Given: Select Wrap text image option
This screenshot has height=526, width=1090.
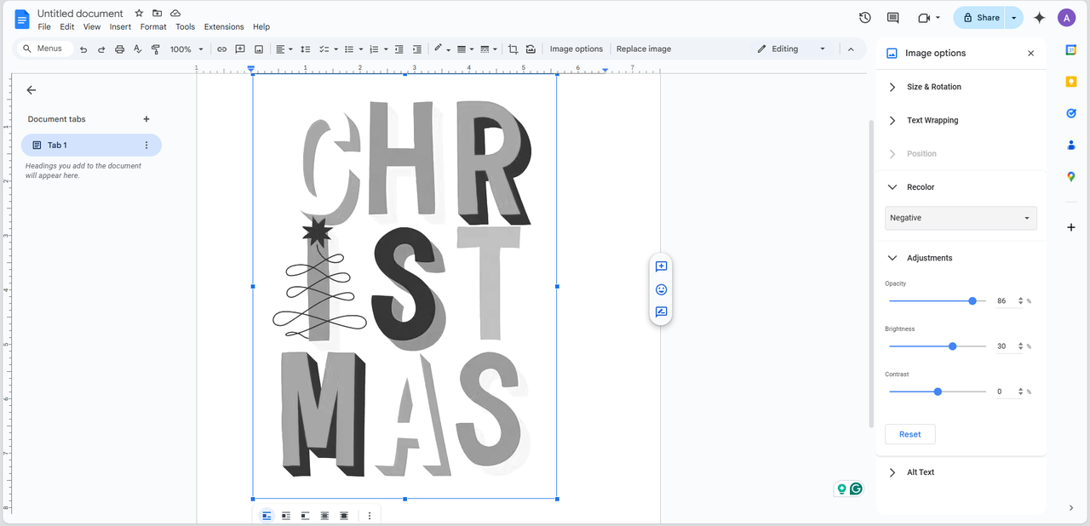Looking at the screenshot, I should [x=286, y=516].
